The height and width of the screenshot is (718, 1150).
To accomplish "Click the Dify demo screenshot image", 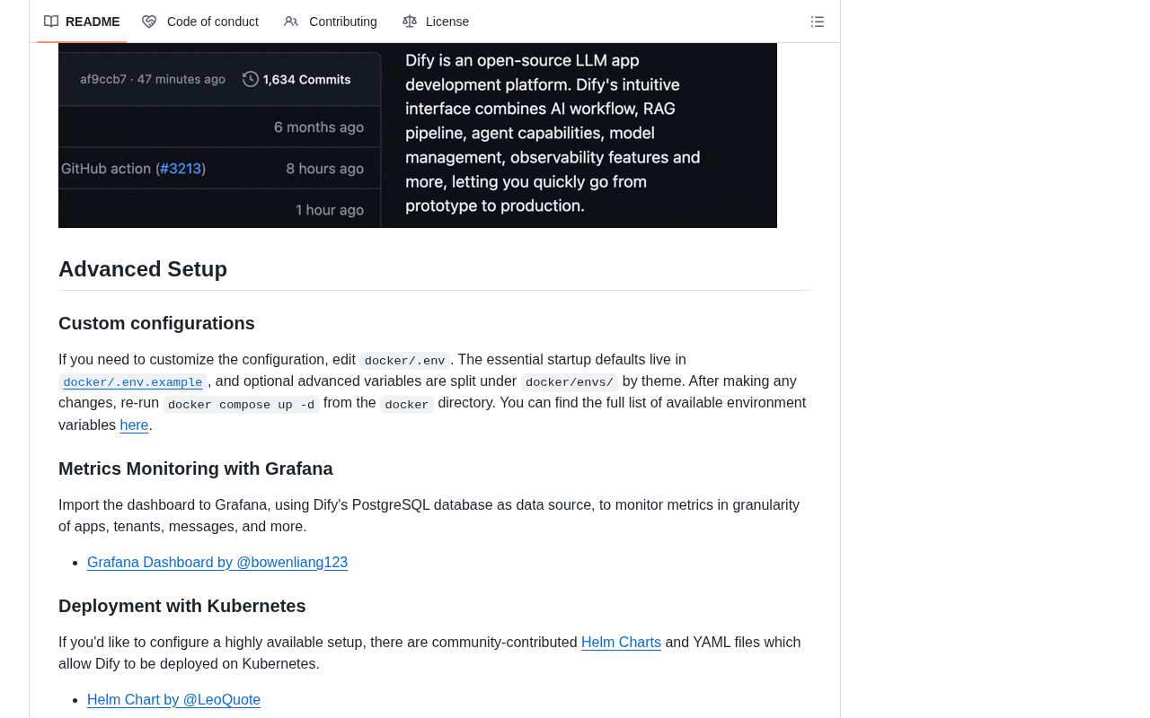I will (x=418, y=136).
